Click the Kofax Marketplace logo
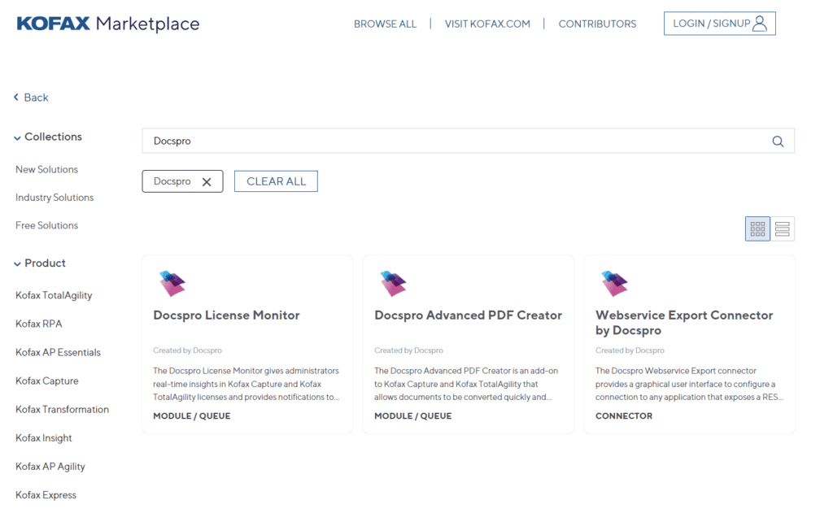833x509 pixels. click(x=107, y=24)
